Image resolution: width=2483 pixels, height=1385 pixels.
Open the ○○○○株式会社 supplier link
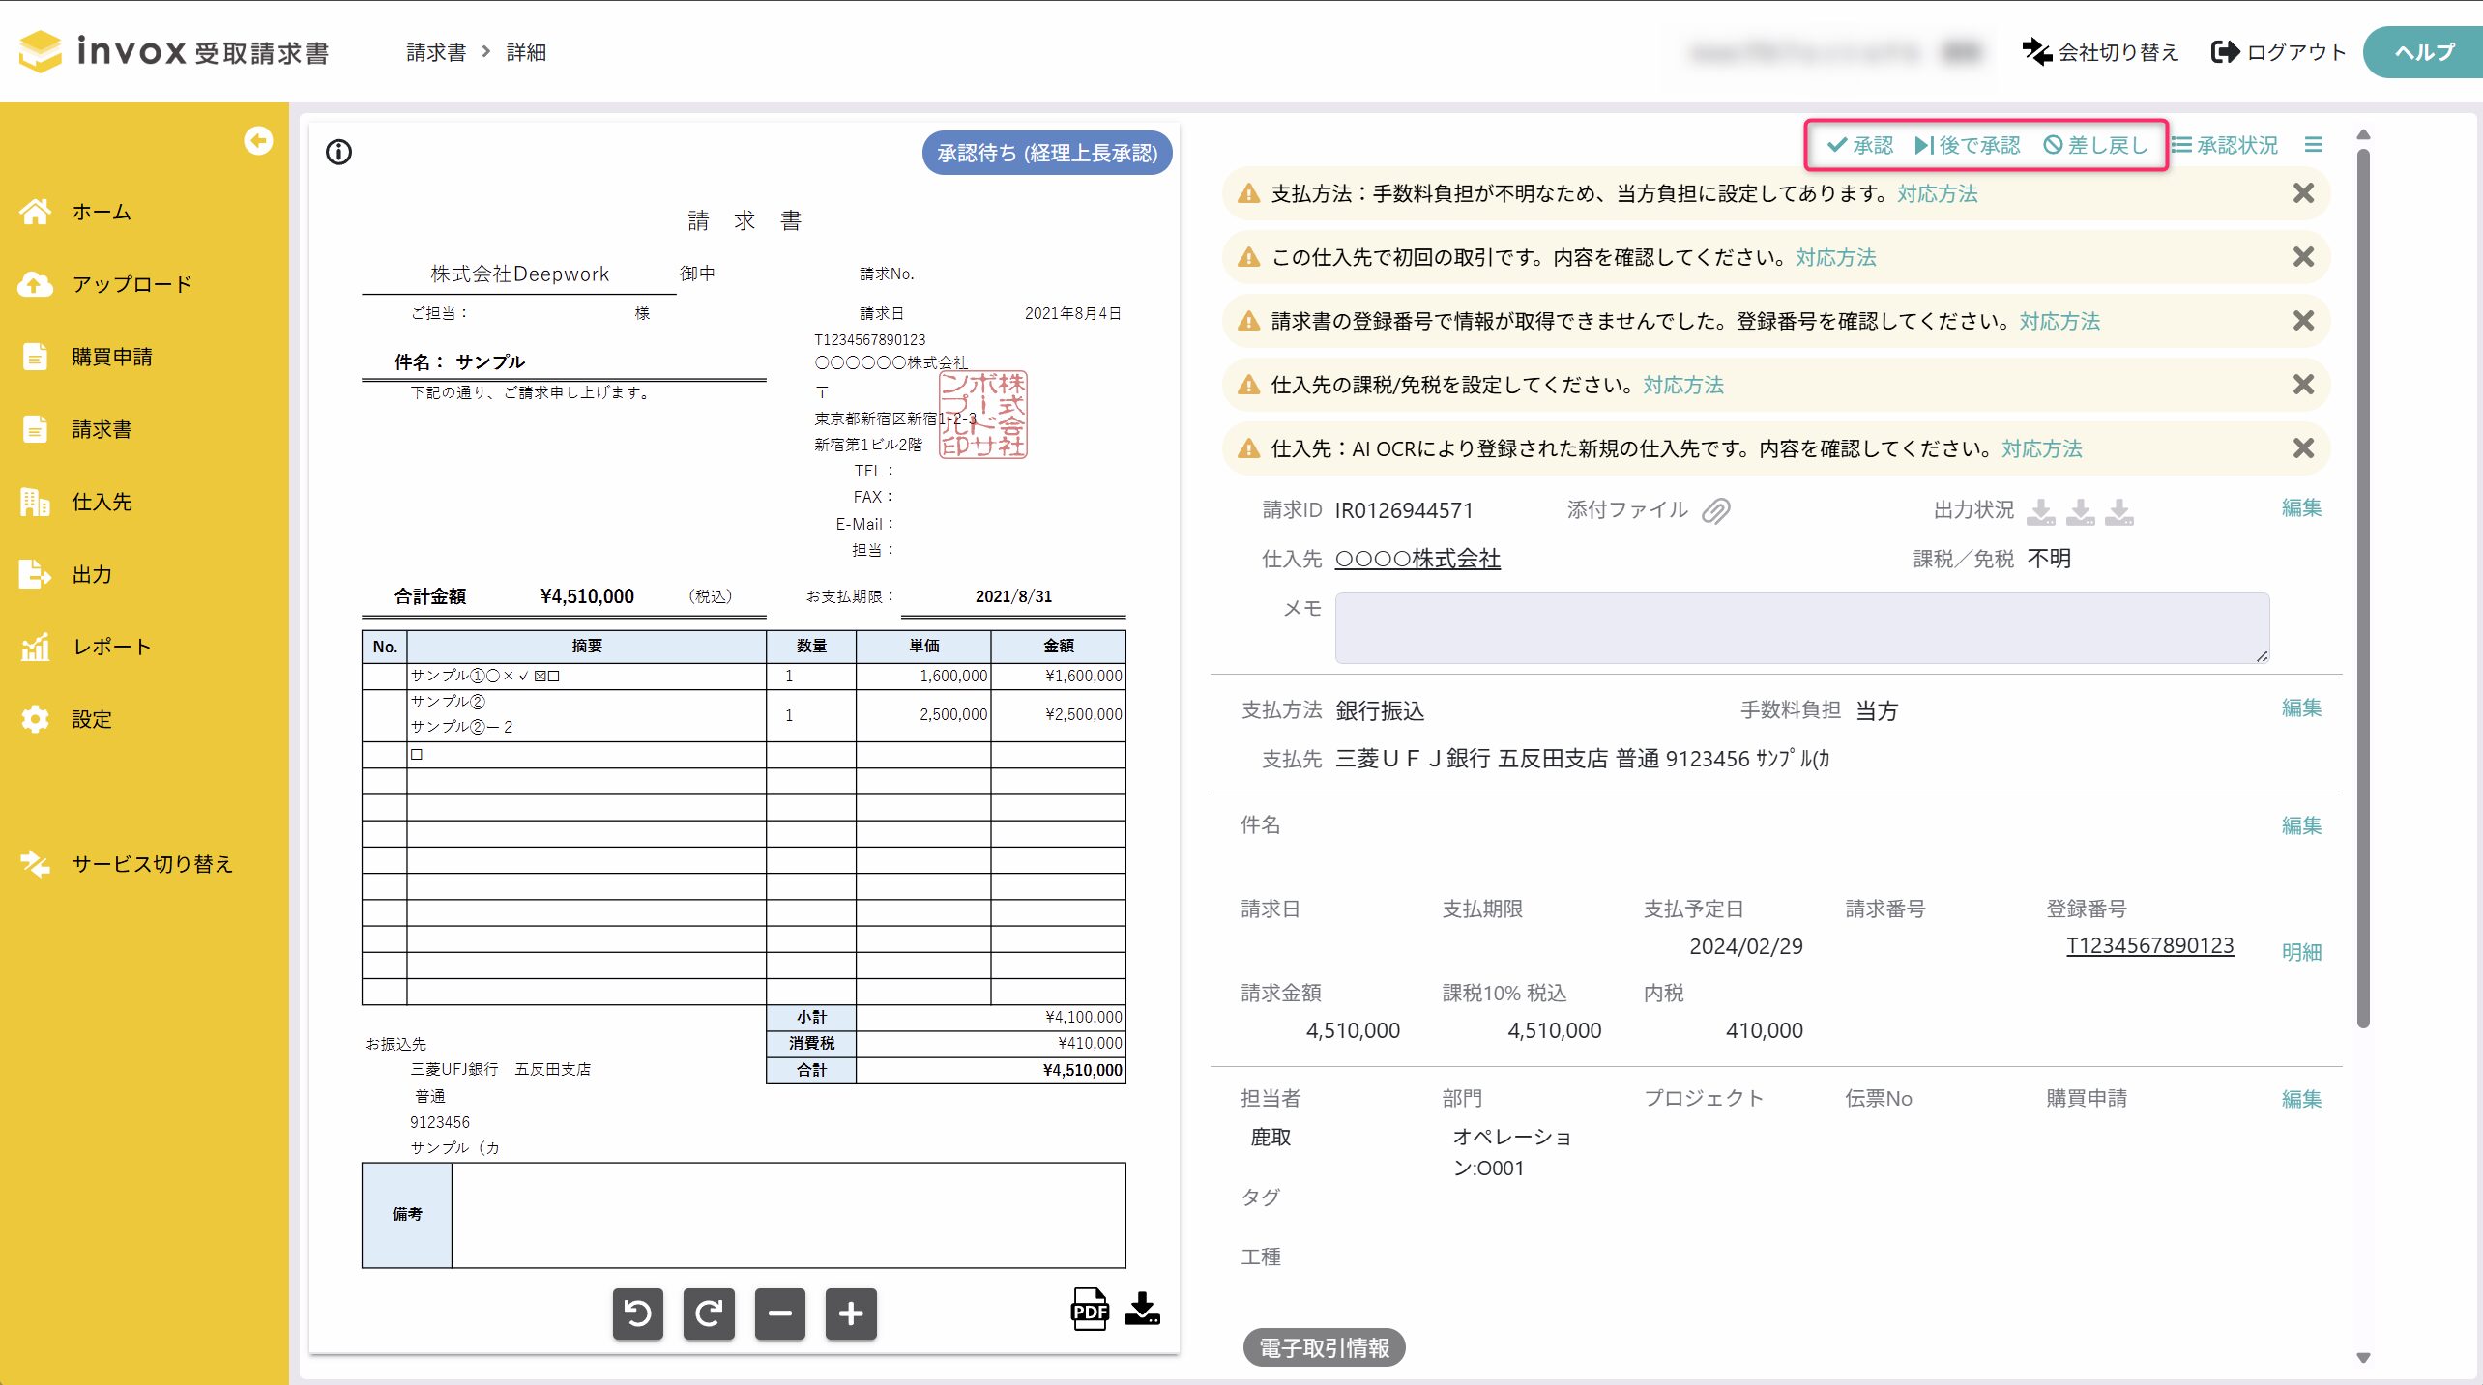(1417, 559)
